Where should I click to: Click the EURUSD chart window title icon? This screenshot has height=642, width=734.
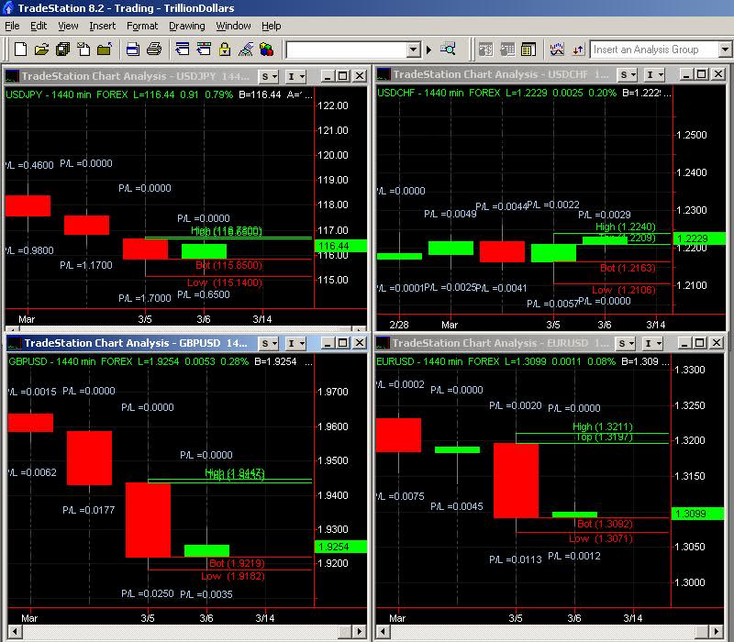pos(383,343)
